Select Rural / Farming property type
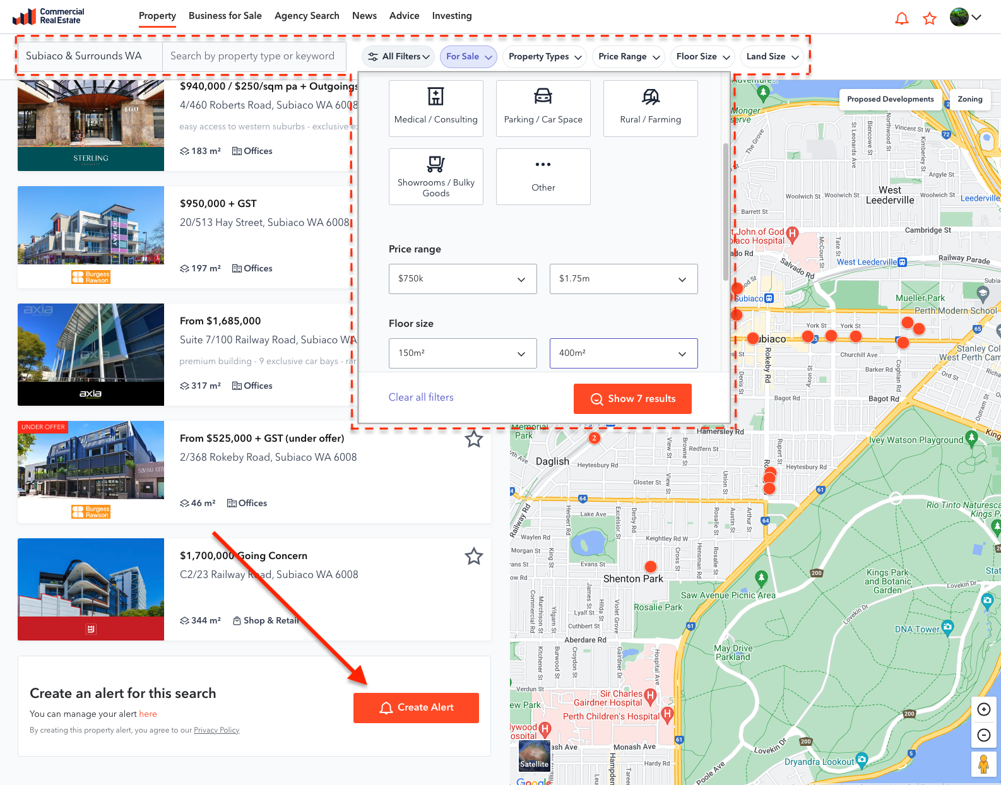 (651, 109)
